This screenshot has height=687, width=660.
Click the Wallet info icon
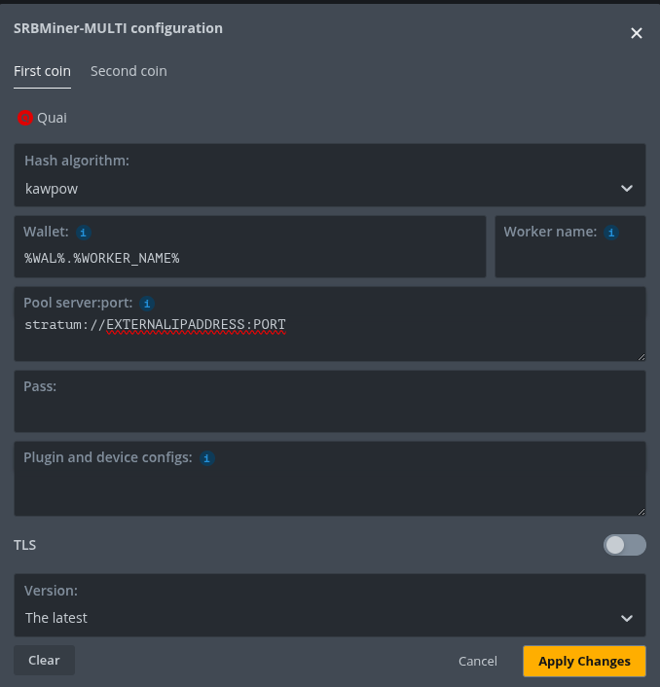pos(84,233)
